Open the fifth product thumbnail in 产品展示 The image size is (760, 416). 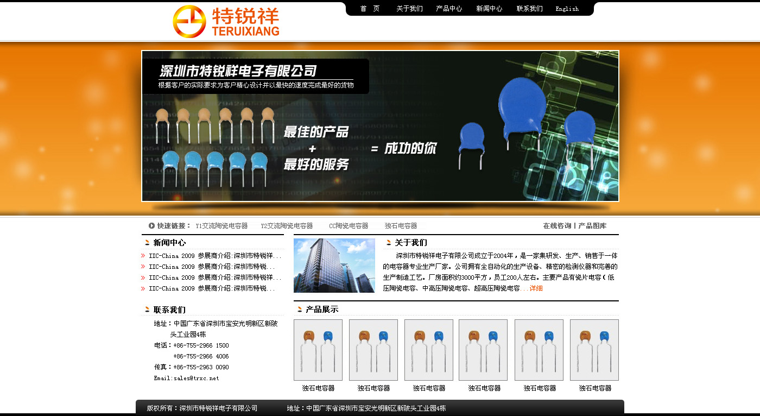click(x=539, y=350)
